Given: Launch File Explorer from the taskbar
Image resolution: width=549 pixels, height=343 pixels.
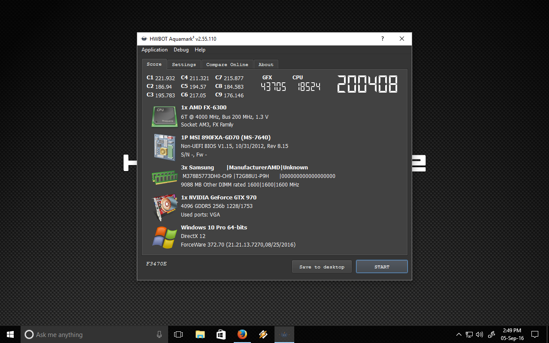Looking at the screenshot, I should tap(200, 334).
